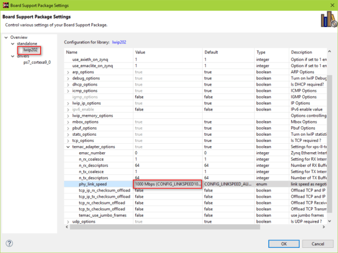
Task: Click the OK button
Action: (x=283, y=243)
